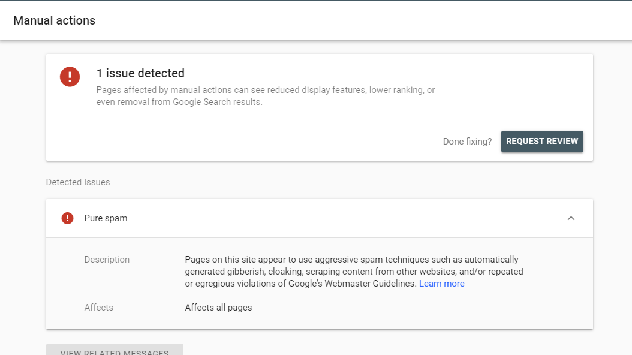Open the Learn more link

[x=441, y=284]
